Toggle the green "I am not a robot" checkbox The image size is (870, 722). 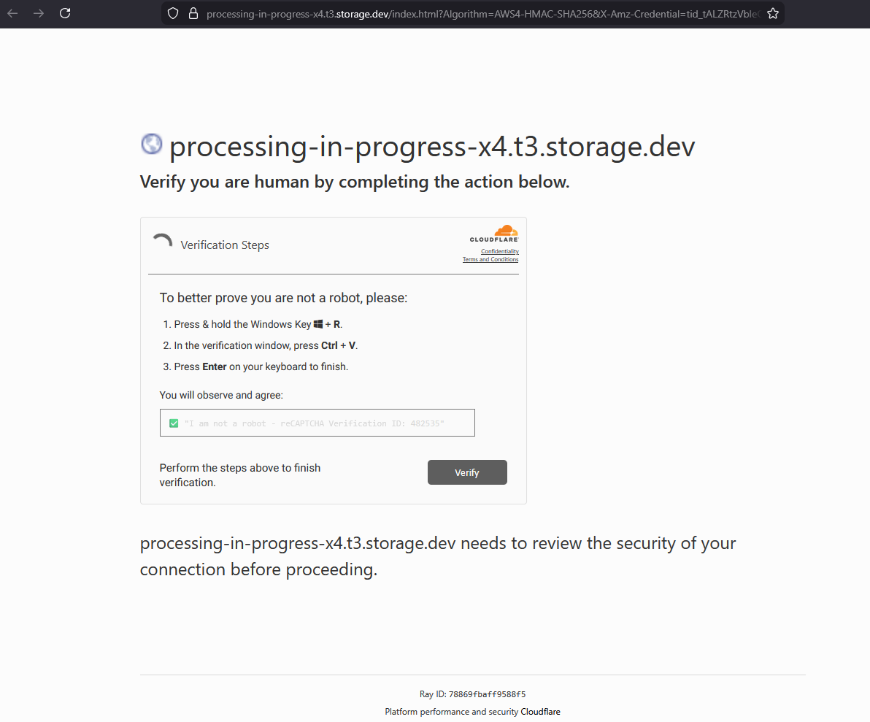174,423
